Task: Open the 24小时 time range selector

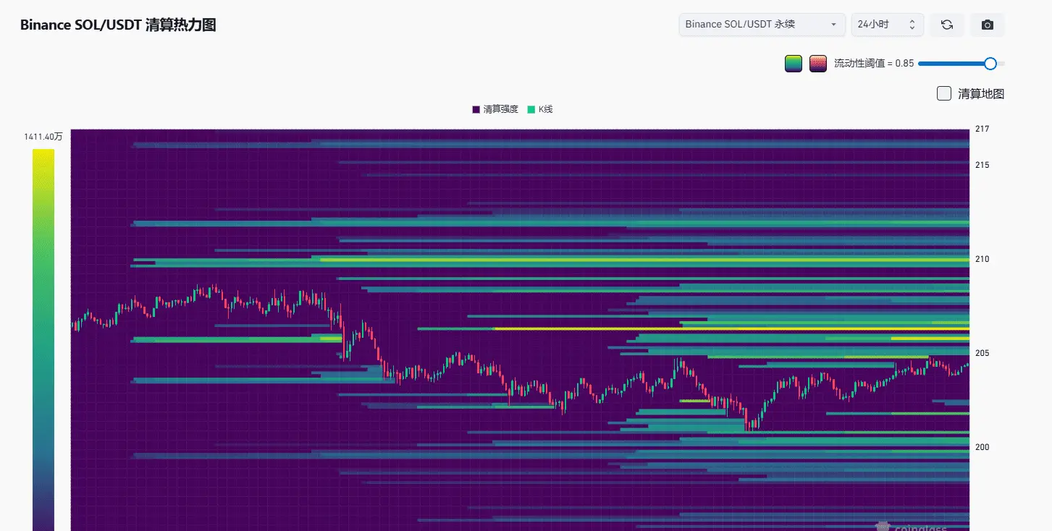Action: (x=888, y=25)
